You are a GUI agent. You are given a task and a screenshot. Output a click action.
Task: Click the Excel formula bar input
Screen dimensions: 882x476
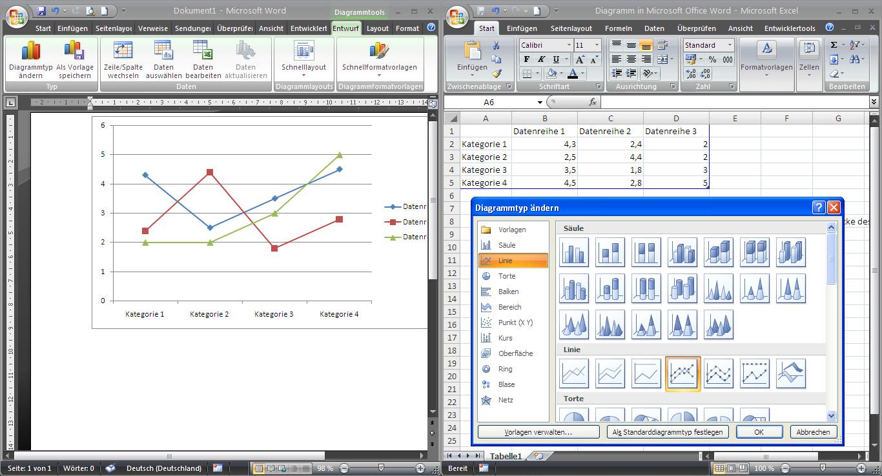pos(734,102)
